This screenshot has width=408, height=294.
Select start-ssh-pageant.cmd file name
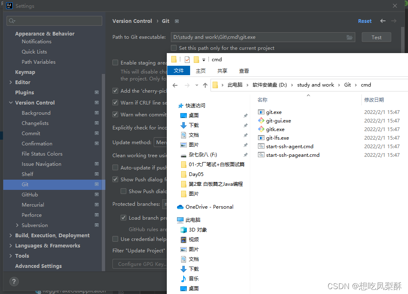point(293,155)
